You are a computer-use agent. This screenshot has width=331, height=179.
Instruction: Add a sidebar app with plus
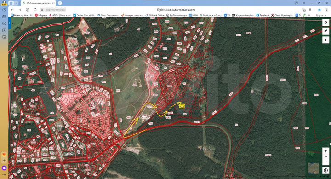click(4, 161)
